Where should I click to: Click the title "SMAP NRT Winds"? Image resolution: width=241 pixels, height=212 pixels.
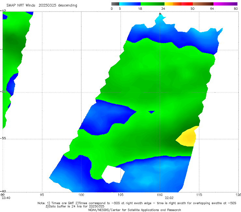pos(21,5)
